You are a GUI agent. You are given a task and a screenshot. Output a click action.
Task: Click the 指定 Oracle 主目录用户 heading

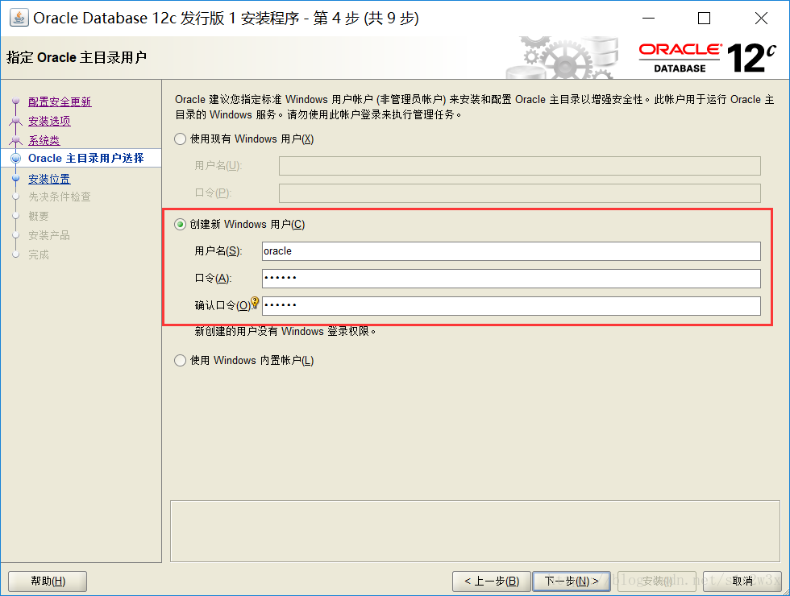click(x=77, y=57)
